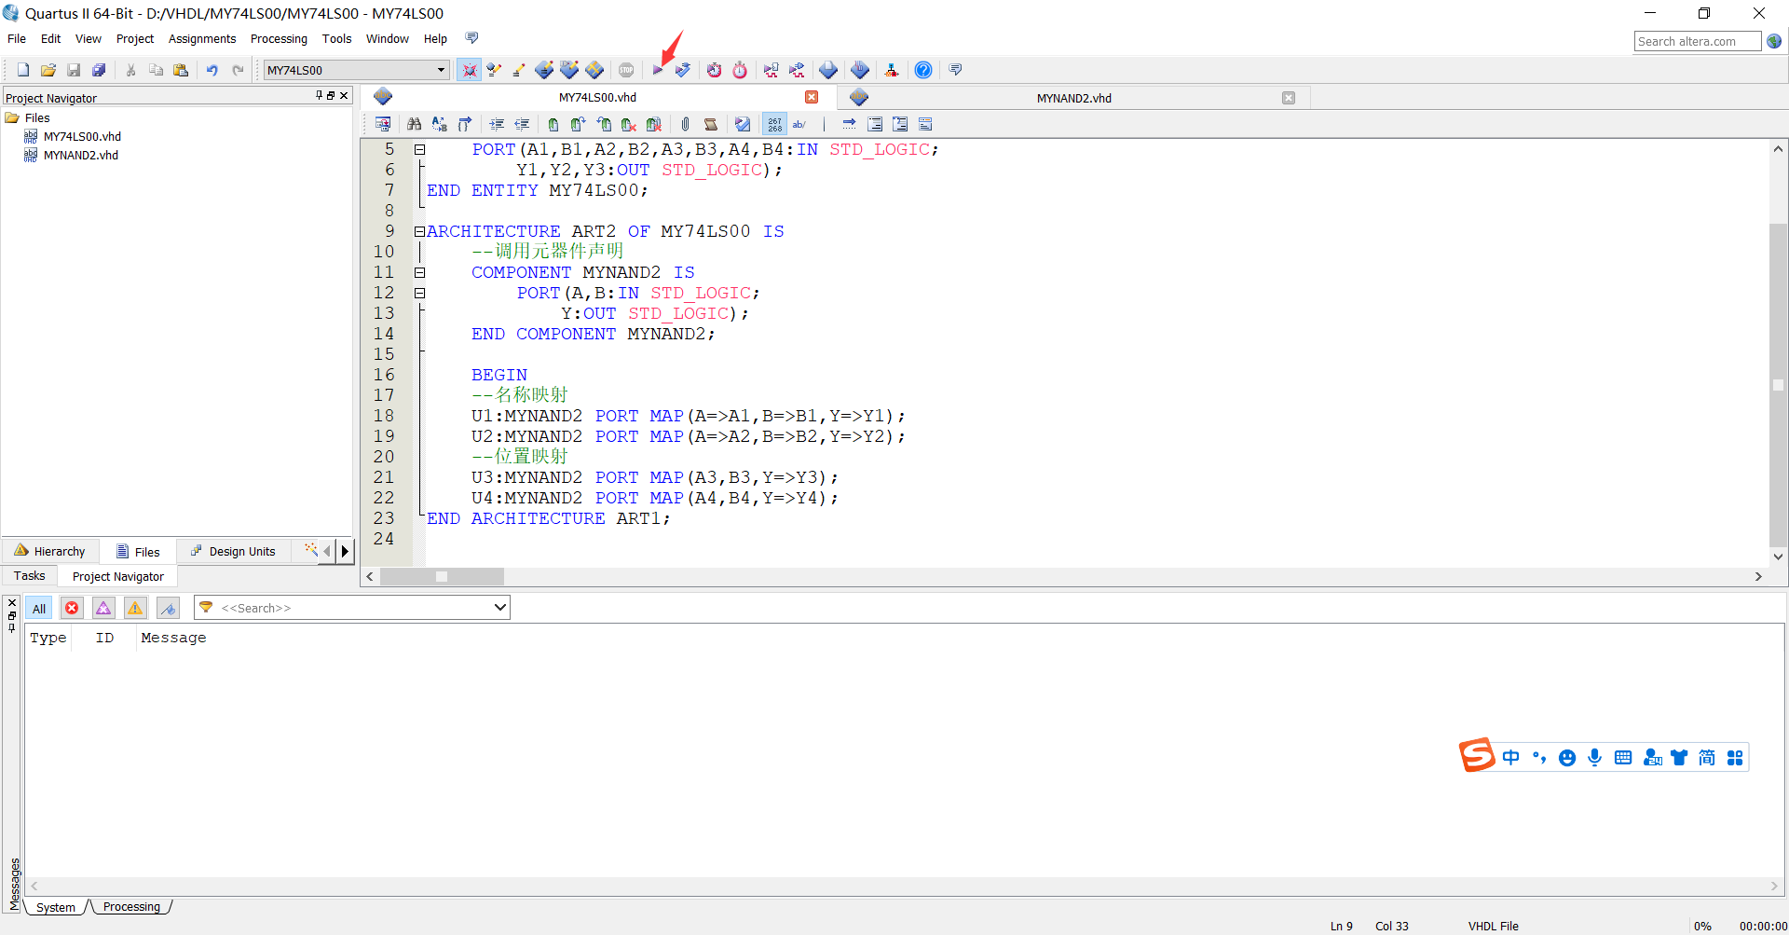The image size is (1789, 935).
Task: Toggle line numbers display in editor
Action: click(x=775, y=124)
